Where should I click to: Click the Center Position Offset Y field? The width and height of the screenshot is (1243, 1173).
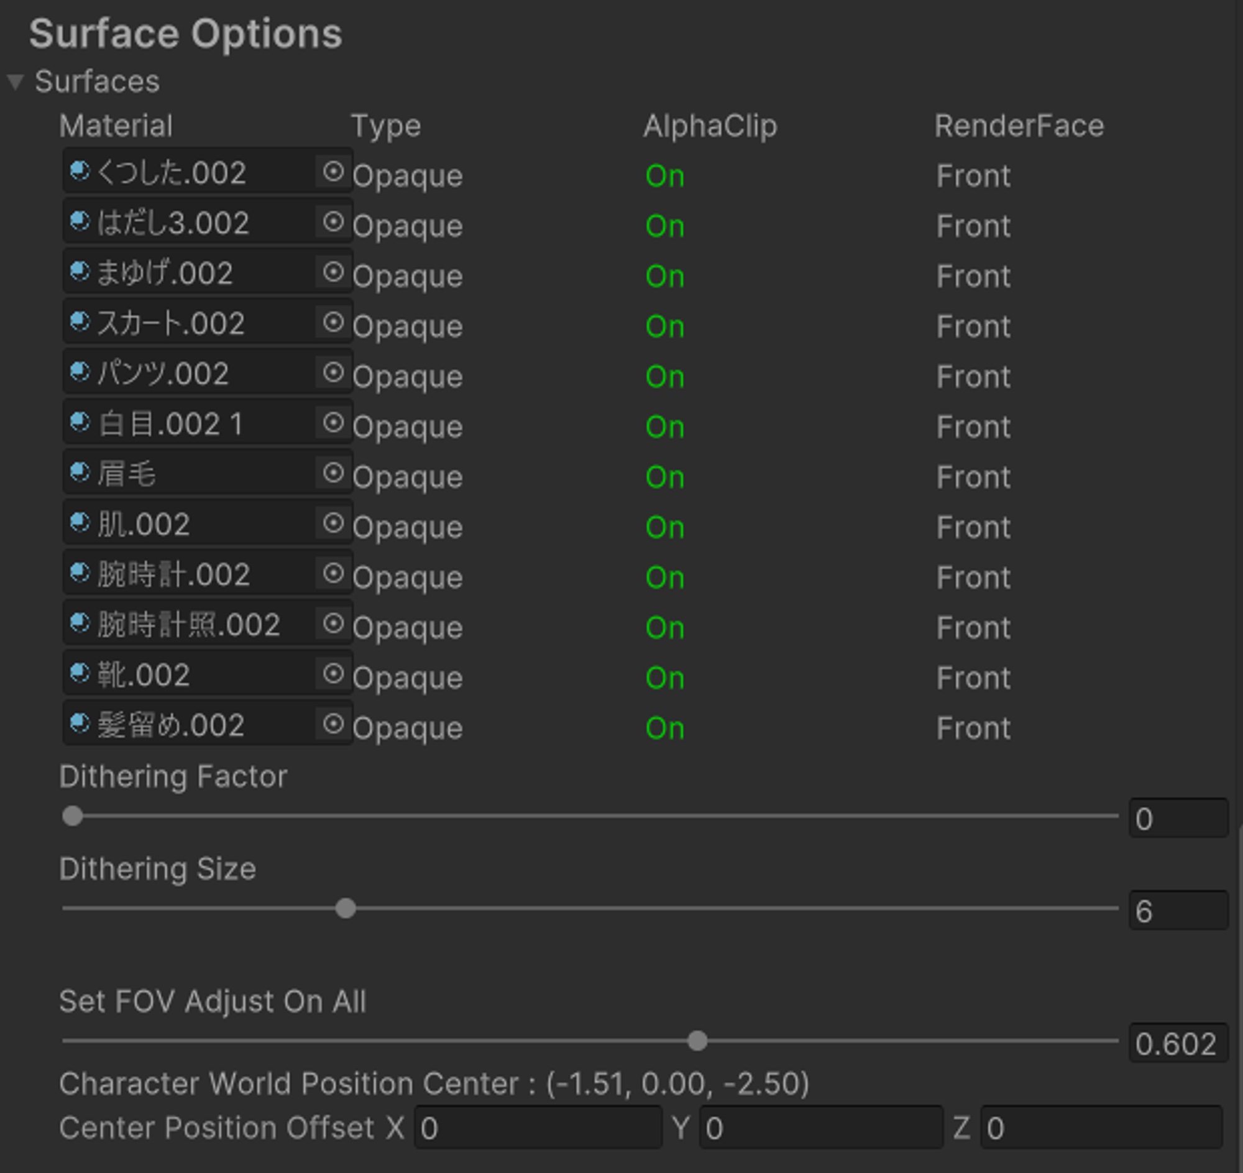click(820, 1129)
